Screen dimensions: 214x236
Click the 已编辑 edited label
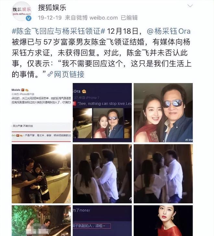click(129, 18)
